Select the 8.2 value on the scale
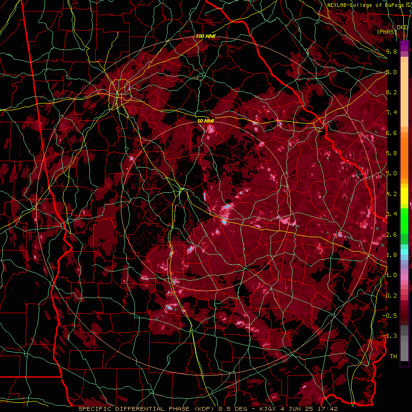412x412 pixels. 391,92
